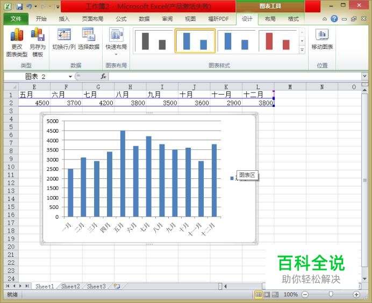Viewport: 372px width, 303px height.
Task: Open Customize Quick Access Toolbar dropdown
Action: click(58, 6)
